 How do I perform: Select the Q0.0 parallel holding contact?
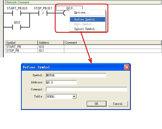pos(17,27)
